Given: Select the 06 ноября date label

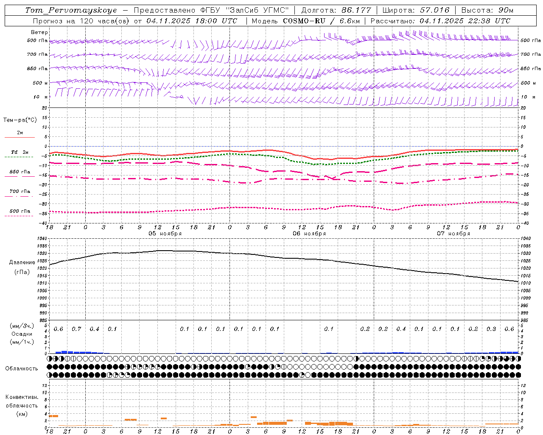Looking at the screenshot, I should pos(309,234).
